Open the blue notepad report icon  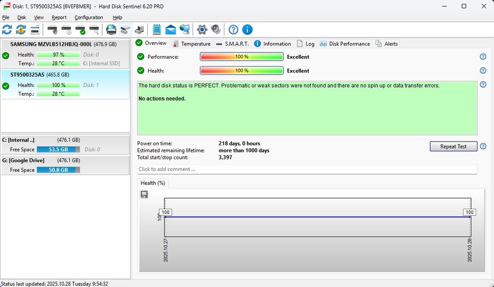[157, 30]
